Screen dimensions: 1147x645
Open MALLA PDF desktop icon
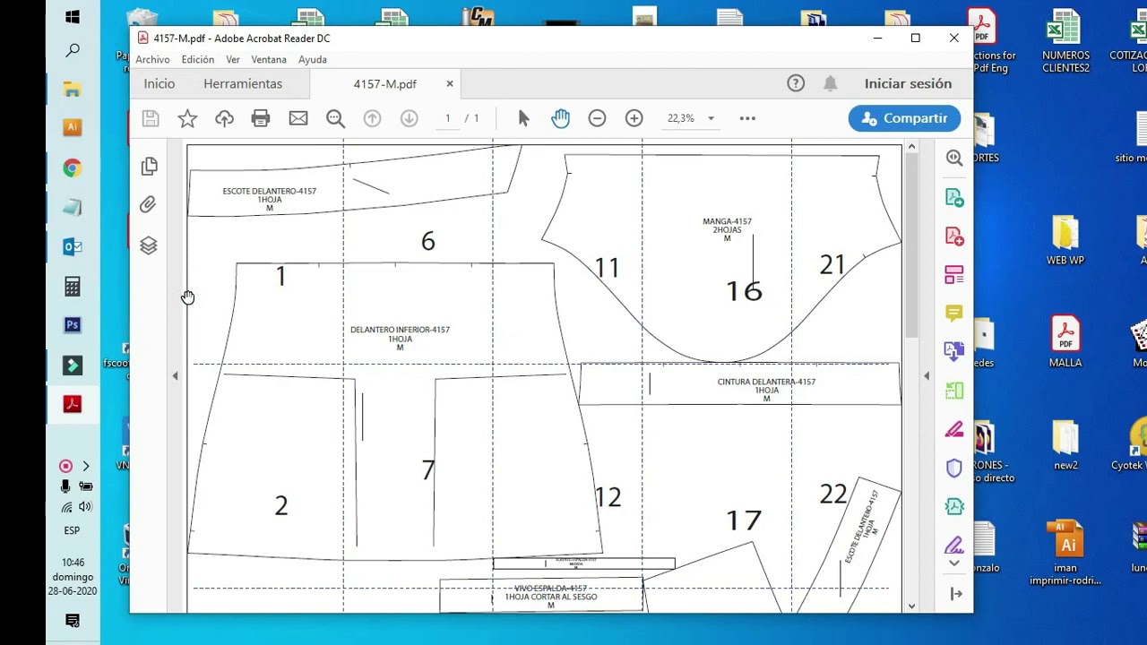[x=1065, y=341]
